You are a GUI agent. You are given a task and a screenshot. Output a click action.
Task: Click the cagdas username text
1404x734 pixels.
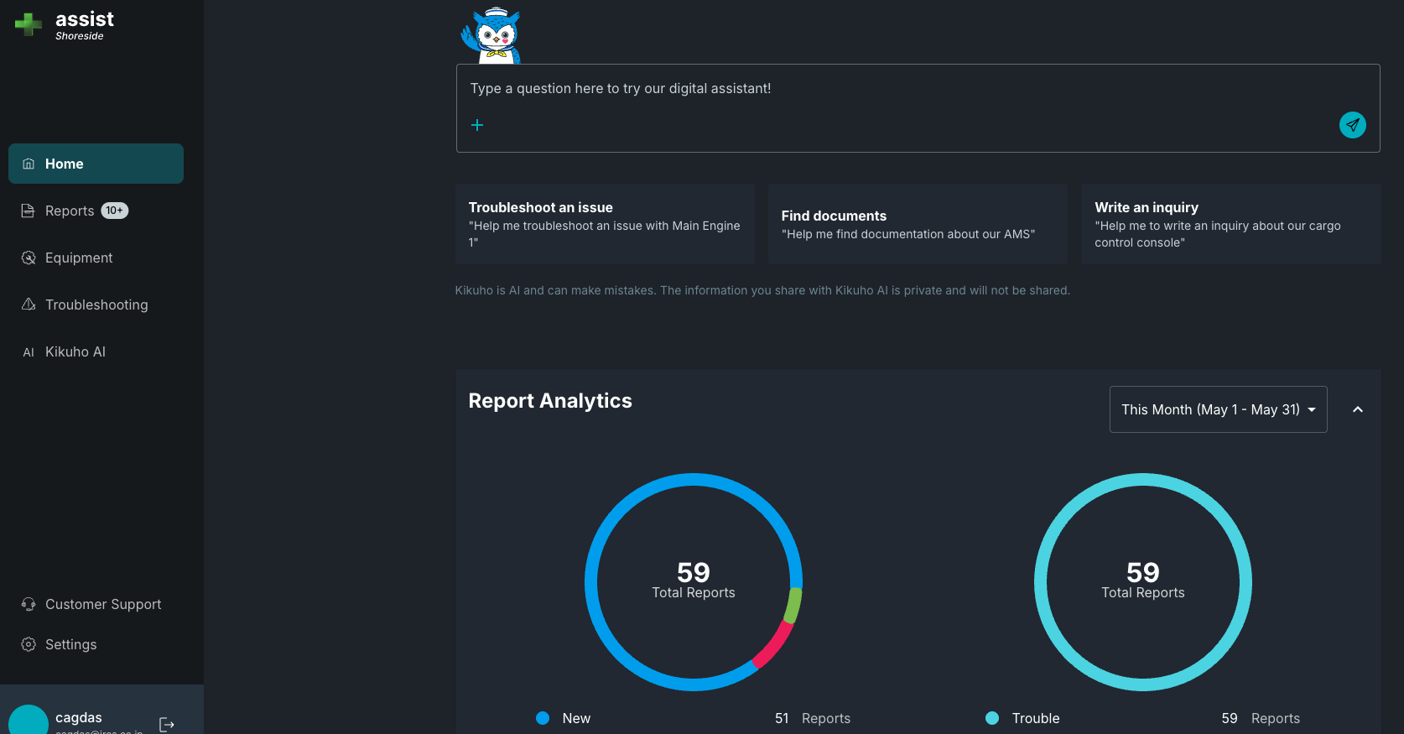[x=79, y=717]
